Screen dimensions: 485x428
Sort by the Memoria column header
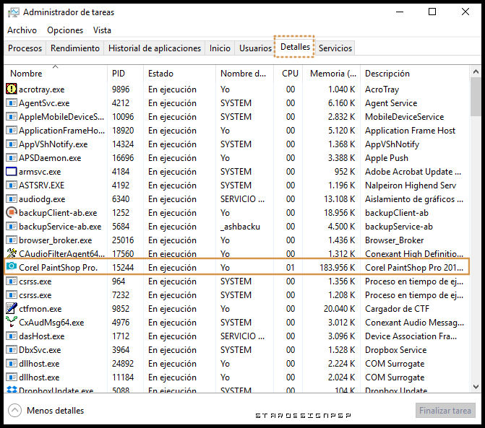pos(331,73)
